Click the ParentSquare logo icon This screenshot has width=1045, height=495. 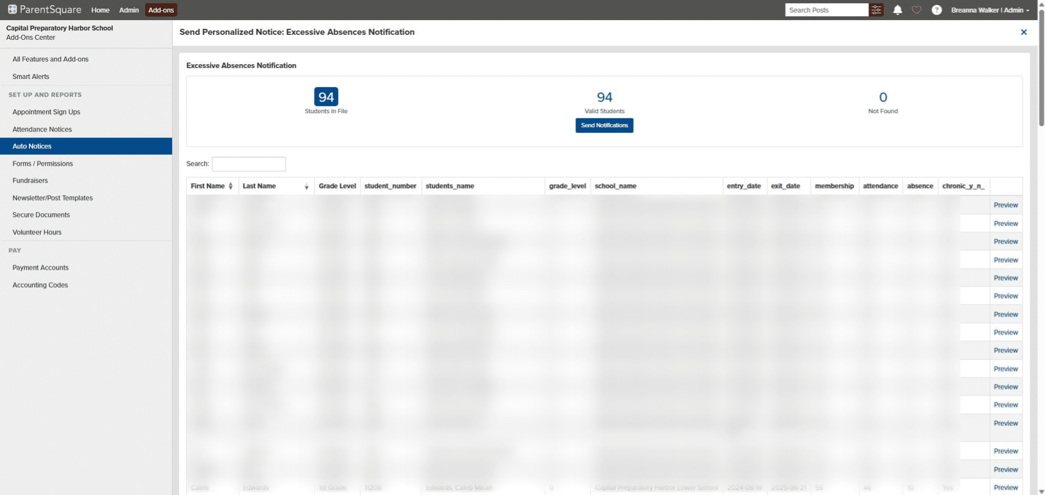click(12, 9)
